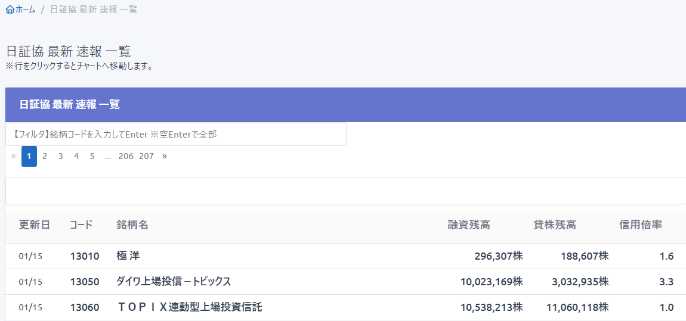Image resolution: width=686 pixels, height=321 pixels.
Task: Select pagination page 1
Action: coord(29,157)
